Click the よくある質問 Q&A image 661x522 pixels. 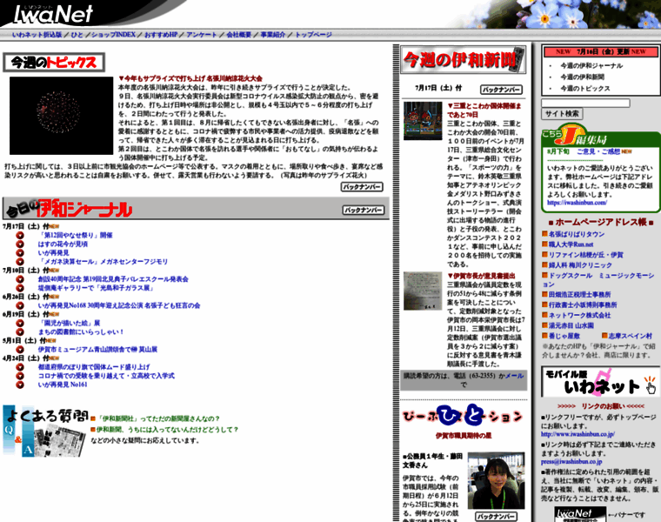pos(45,431)
